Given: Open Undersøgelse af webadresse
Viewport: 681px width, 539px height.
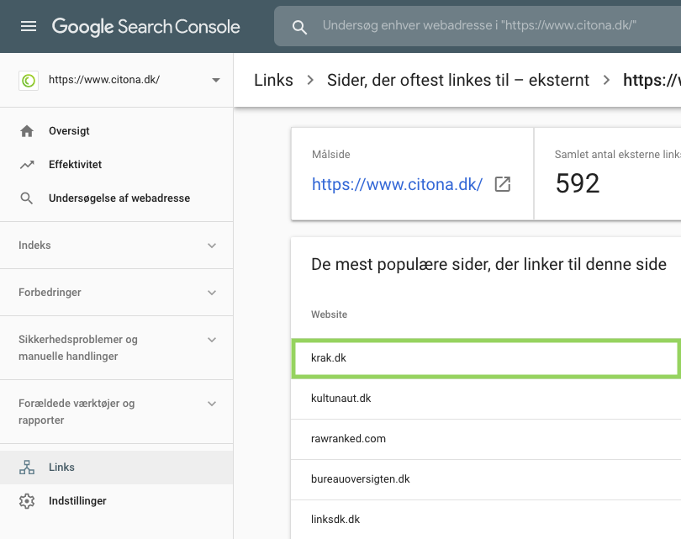Looking at the screenshot, I should [x=119, y=198].
